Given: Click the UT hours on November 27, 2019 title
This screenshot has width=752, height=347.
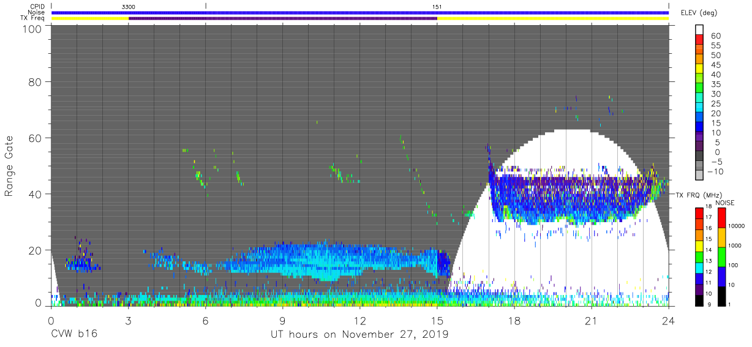Looking at the screenshot, I should coord(359,335).
